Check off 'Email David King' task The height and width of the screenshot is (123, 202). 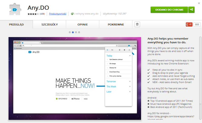click(x=108, y=72)
